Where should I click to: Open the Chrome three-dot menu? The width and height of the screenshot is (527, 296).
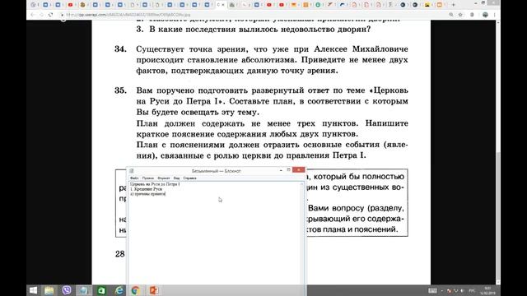pos(494,15)
